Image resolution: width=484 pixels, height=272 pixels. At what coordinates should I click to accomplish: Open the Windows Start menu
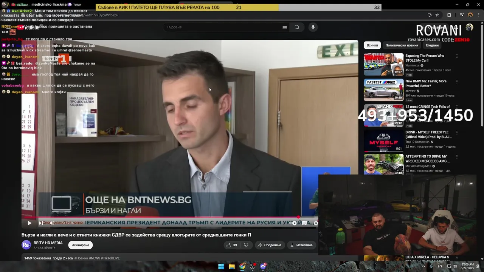[x=221, y=266]
